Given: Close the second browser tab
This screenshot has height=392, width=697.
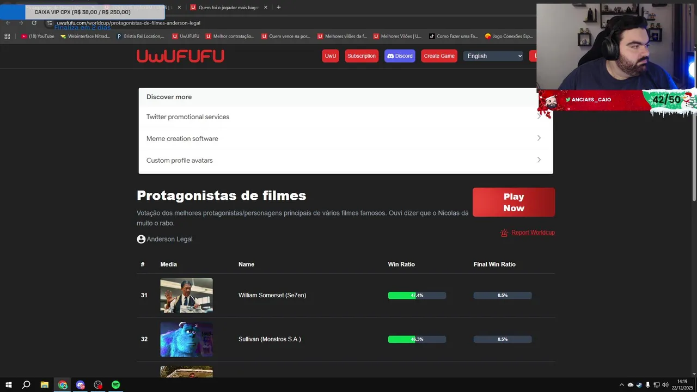Looking at the screenshot, I should click(x=179, y=8).
